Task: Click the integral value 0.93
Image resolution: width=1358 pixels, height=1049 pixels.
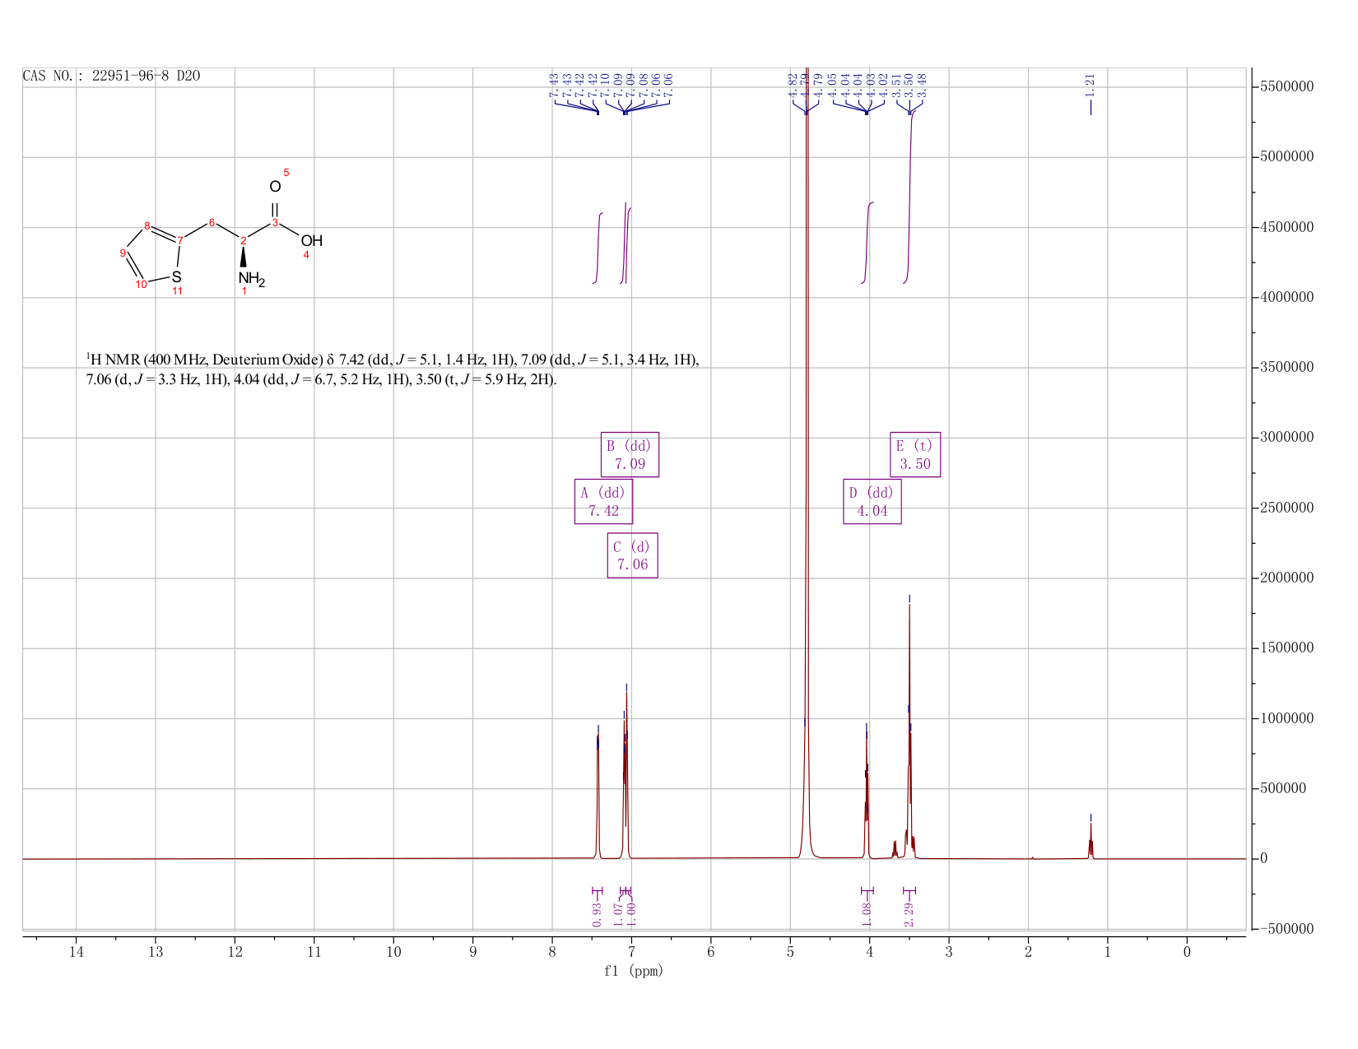Action: tap(598, 913)
